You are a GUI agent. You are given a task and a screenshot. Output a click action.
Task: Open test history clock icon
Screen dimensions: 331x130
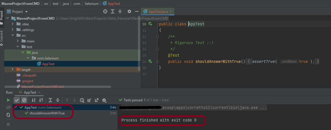click(x=82, y=100)
